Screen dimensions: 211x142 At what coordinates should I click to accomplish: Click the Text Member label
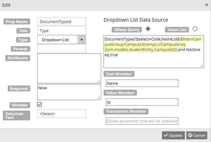[119, 74]
